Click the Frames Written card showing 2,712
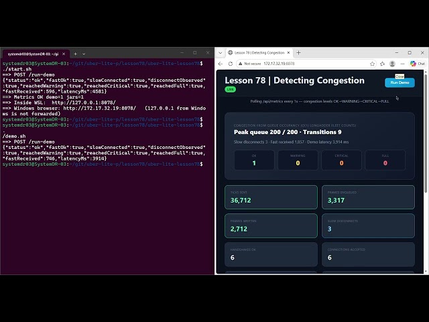Image resolution: width=429 pixels, height=322 pixels. tap(271, 226)
